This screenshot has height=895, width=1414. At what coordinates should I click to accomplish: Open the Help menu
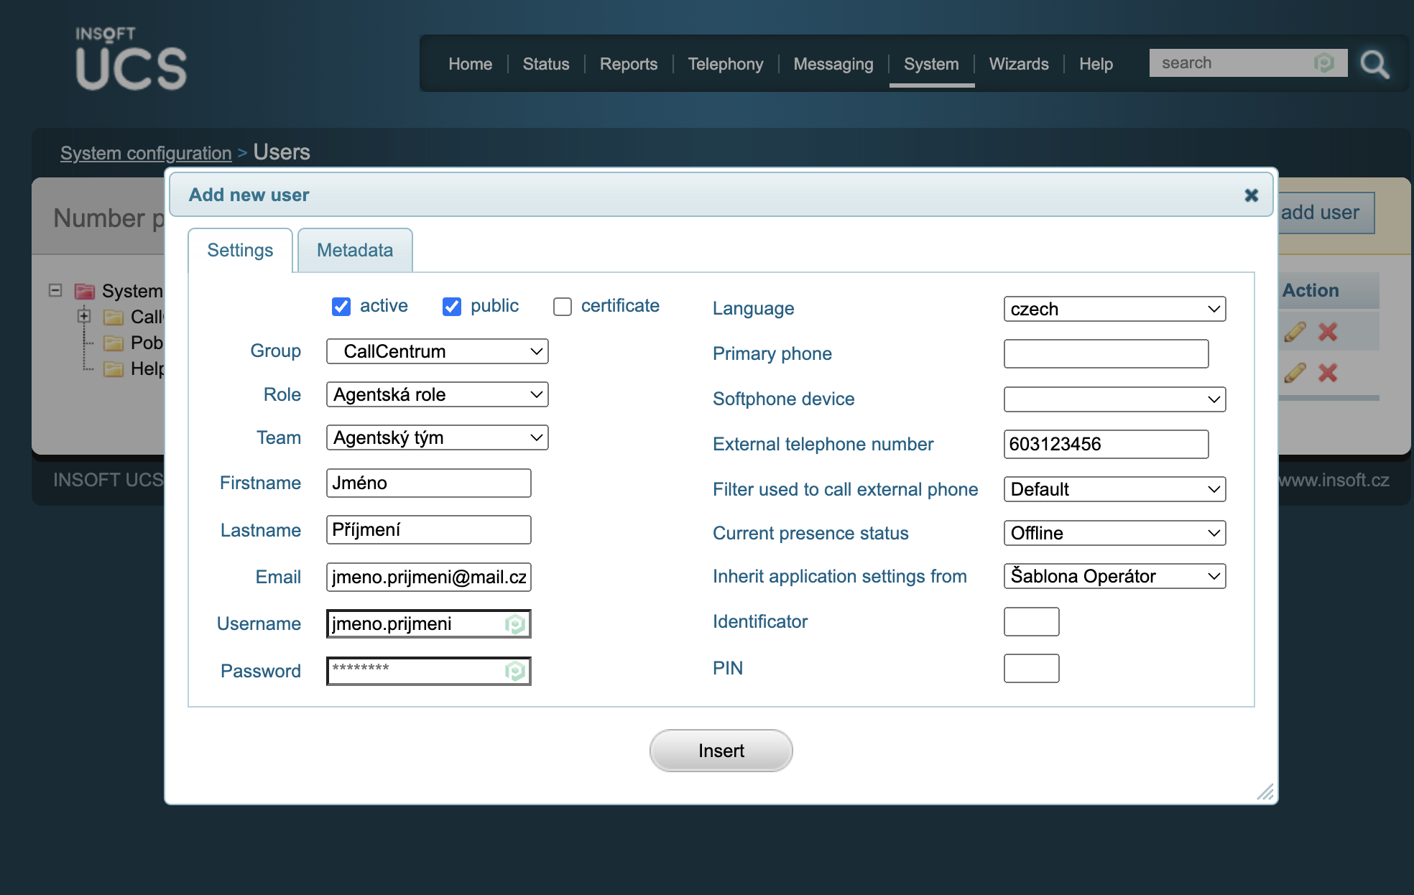click(x=1096, y=64)
